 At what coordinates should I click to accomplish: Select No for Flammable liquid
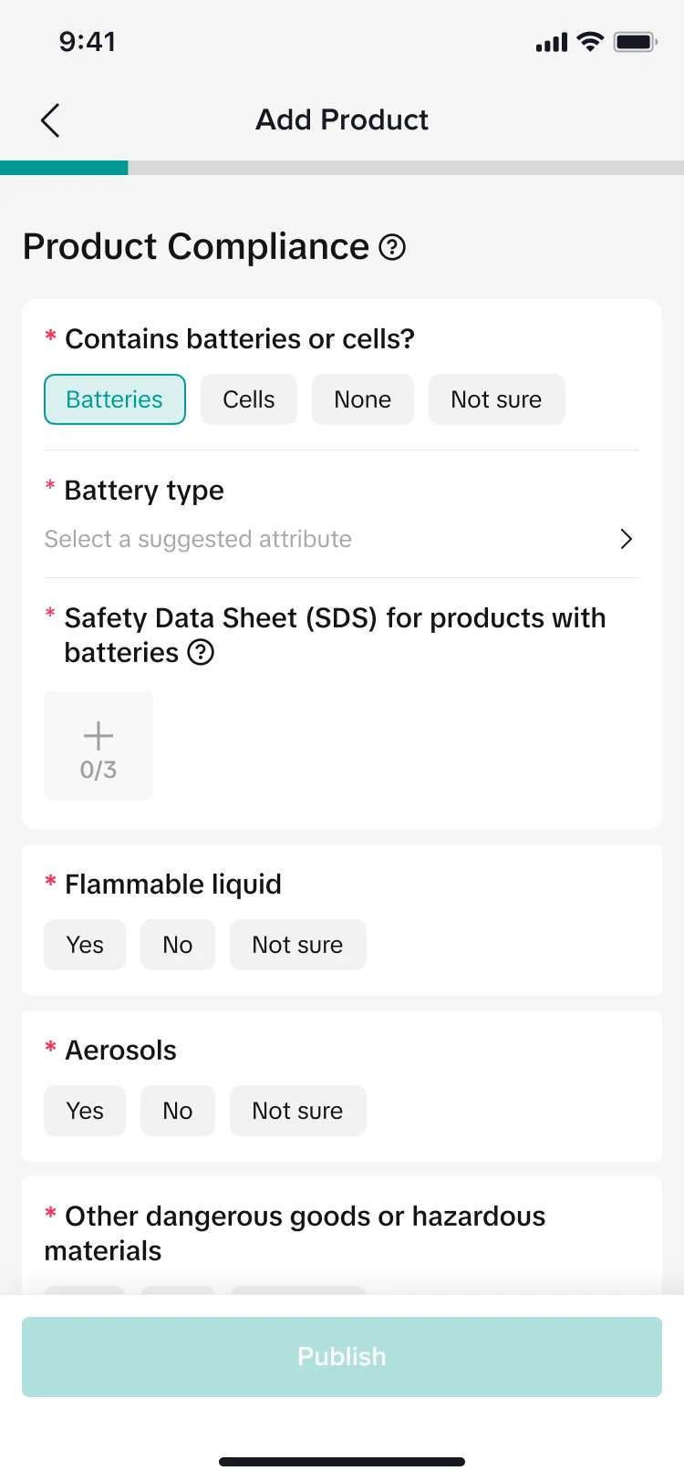(x=178, y=945)
